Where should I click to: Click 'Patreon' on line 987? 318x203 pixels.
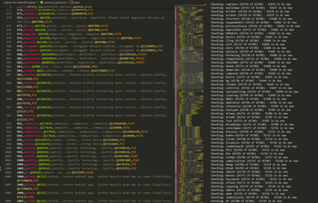point(29,75)
